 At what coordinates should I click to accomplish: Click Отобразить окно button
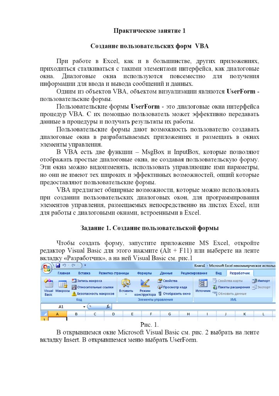(x=174, y=294)
